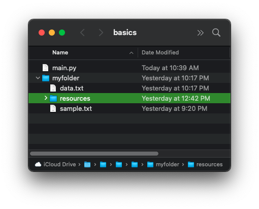Select the myfolder row

(x=129, y=78)
